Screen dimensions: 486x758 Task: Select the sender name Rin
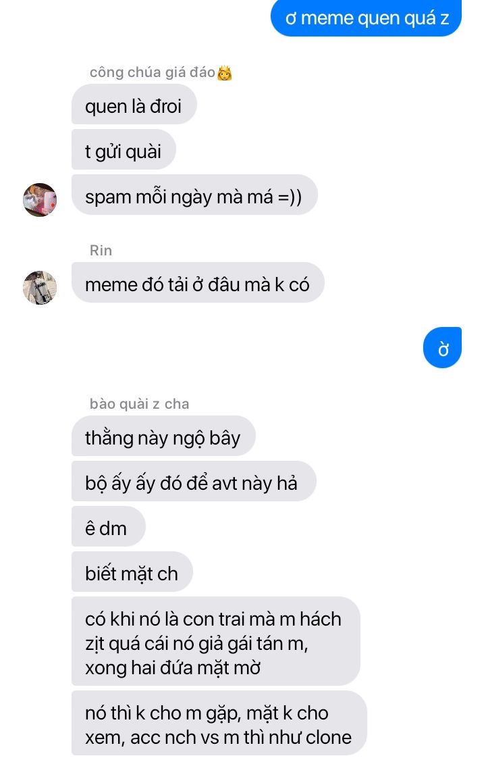101,251
